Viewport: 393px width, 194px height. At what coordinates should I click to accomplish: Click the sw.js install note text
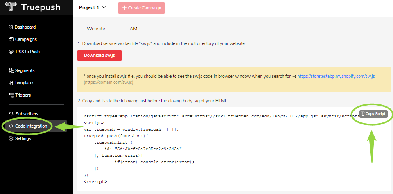pos(187,76)
